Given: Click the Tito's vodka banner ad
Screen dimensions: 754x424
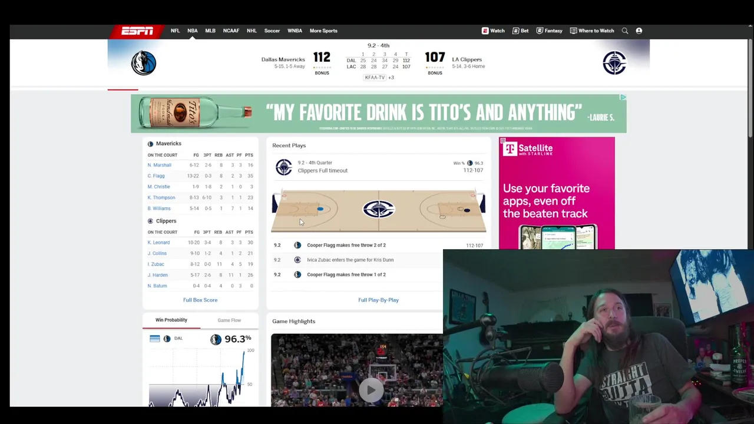Looking at the screenshot, I should click(379, 114).
